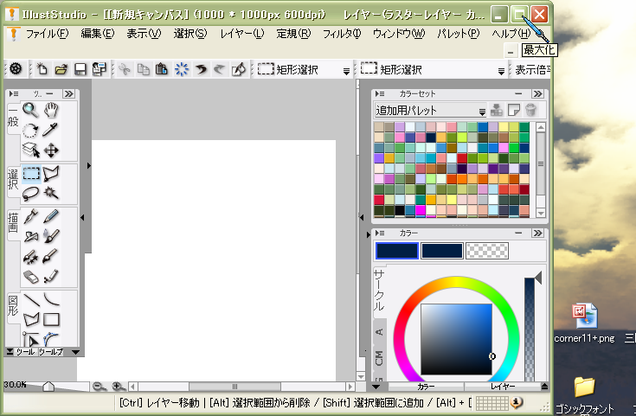The image size is (636, 416).
Task: Click the paste clipboard icon
Action: click(162, 69)
